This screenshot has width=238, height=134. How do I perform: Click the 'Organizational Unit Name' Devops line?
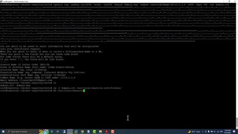pos(33,75)
